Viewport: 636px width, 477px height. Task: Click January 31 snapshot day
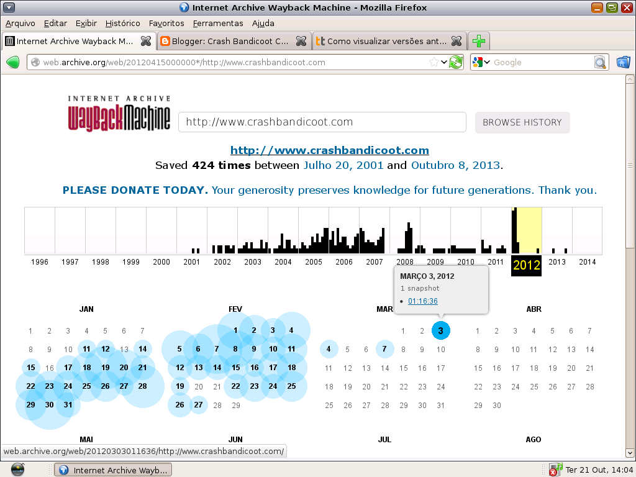68,405
